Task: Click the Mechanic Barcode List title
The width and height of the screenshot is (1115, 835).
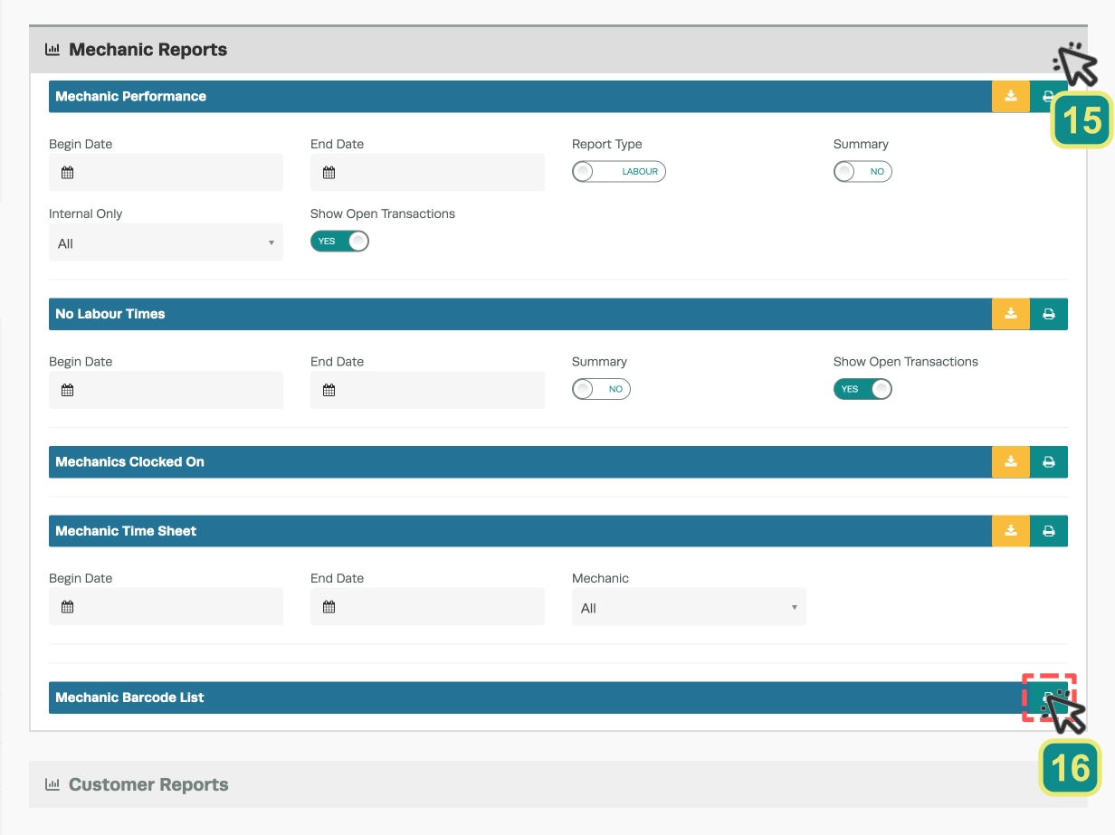Action: 129,697
